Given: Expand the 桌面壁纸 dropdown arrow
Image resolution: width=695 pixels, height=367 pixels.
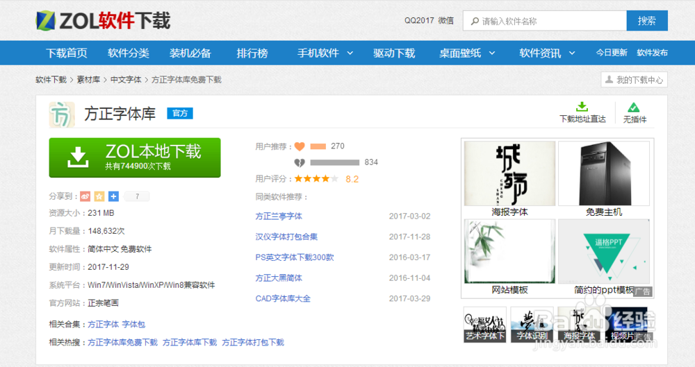Looking at the screenshot, I should pyautogui.click(x=492, y=53).
